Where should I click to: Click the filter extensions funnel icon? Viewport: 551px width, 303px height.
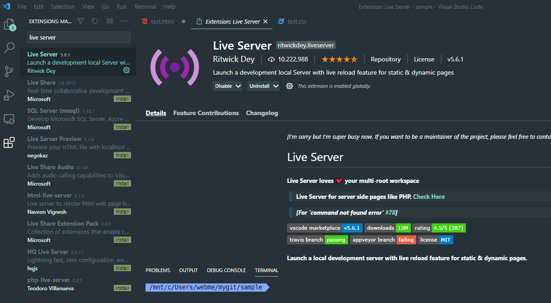(x=81, y=21)
